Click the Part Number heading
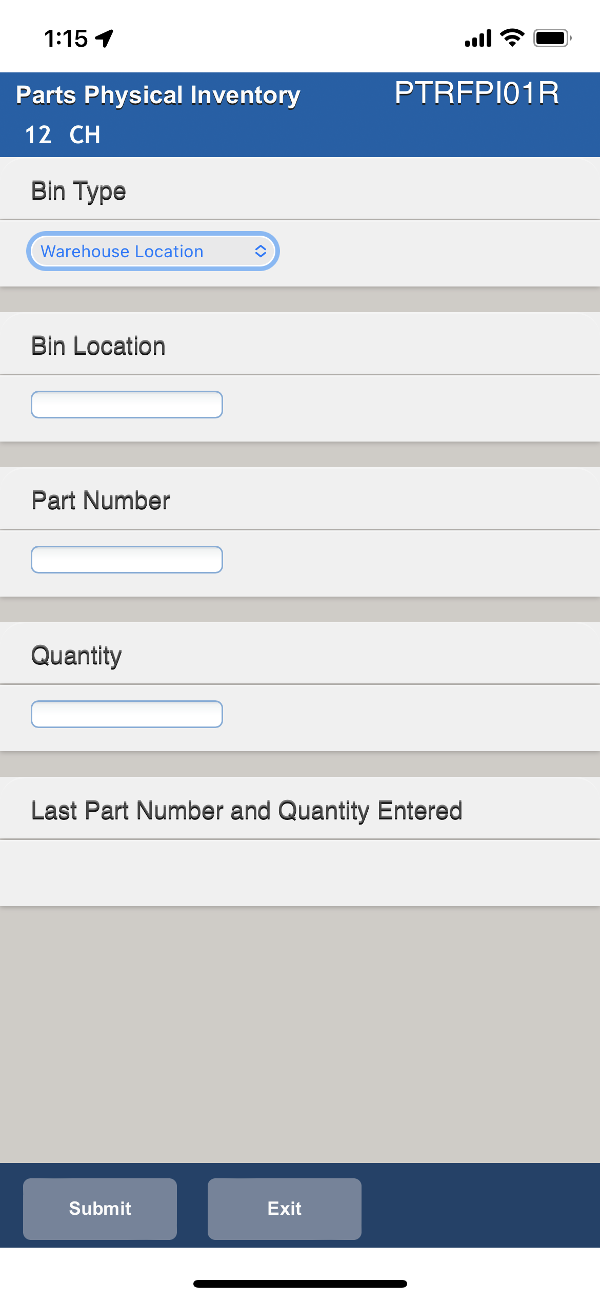The width and height of the screenshot is (600, 1300). click(101, 501)
